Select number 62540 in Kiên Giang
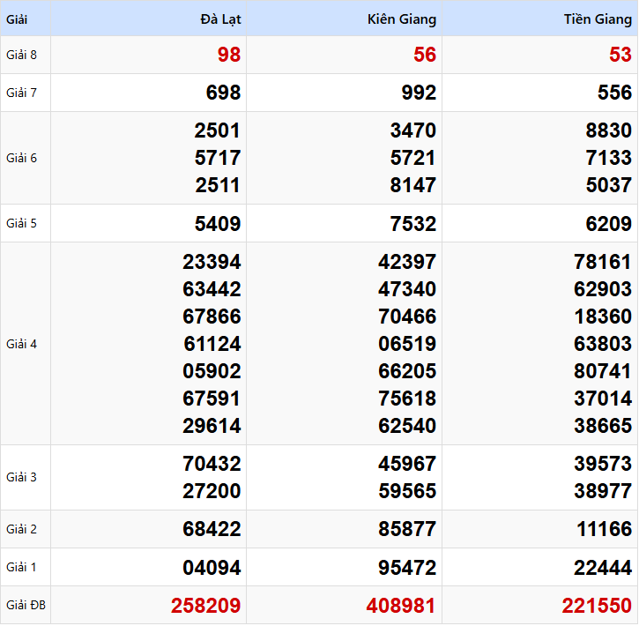Image resolution: width=639 pixels, height=626 pixels. click(407, 426)
